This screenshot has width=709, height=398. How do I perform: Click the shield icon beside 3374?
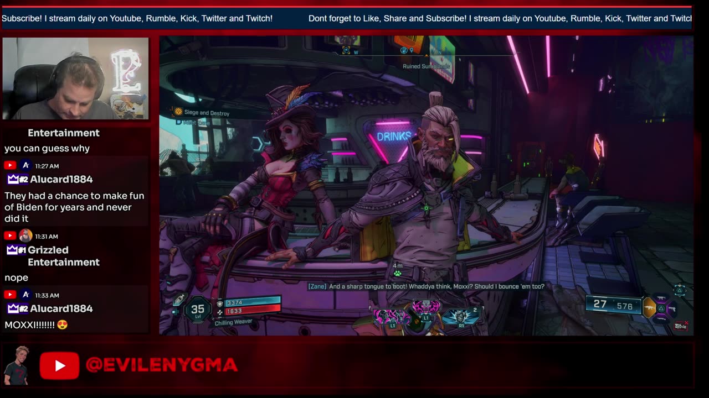click(219, 303)
